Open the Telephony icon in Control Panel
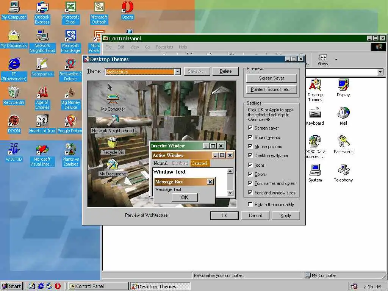Viewport: 388px width, 291px height. pos(343,173)
